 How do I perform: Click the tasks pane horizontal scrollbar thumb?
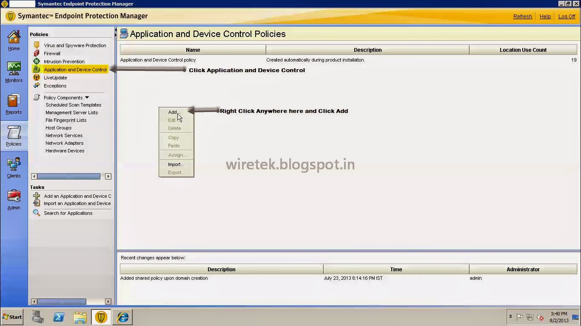(62, 301)
